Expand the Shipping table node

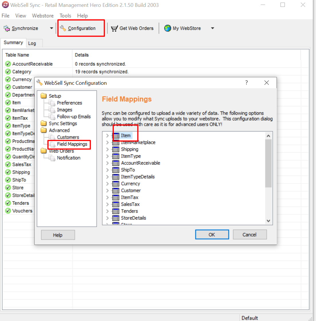tap(107, 149)
